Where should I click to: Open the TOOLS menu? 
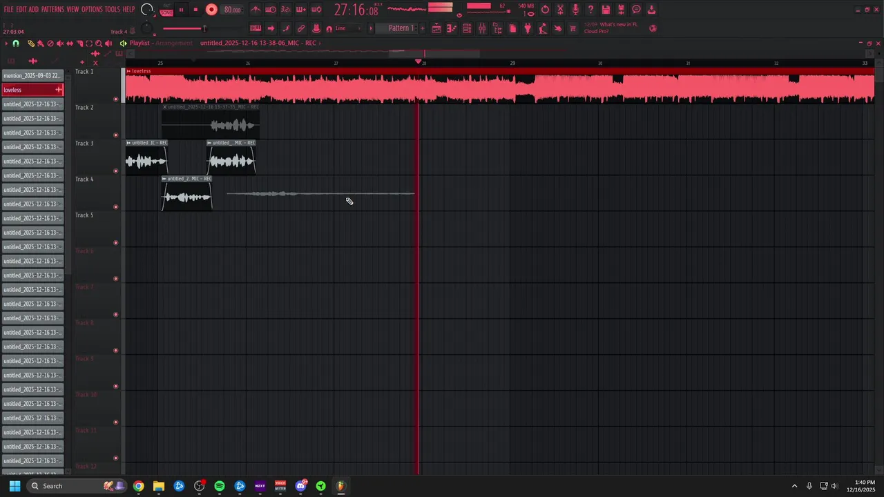(113, 10)
